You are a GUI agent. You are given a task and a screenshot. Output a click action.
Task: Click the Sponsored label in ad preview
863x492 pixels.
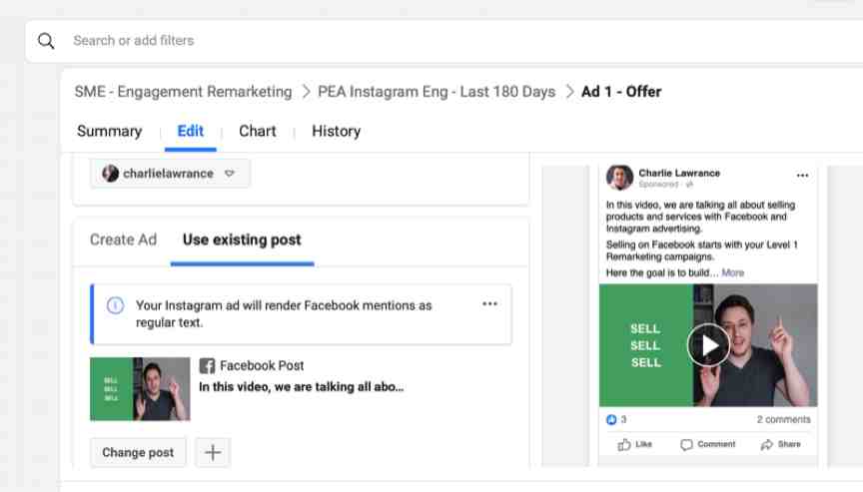pyautogui.click(x=659, y=185)
